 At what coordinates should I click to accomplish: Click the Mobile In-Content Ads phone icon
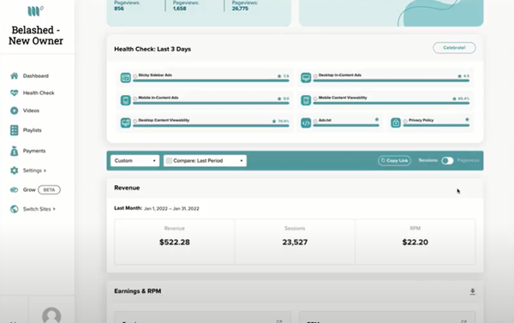[x=126, y=100]
